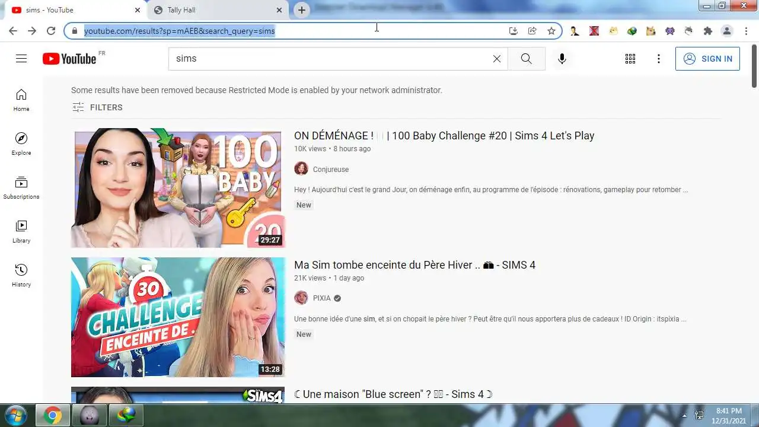Open Library in the sidebar
Screen dimensions: 759x427
(x=21, y=232)
